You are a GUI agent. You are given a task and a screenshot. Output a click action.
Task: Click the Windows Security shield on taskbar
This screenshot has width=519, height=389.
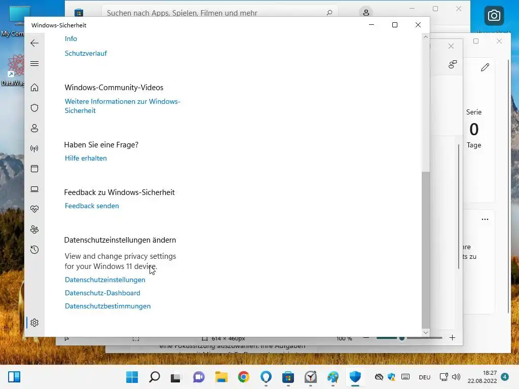click(355, 377)
